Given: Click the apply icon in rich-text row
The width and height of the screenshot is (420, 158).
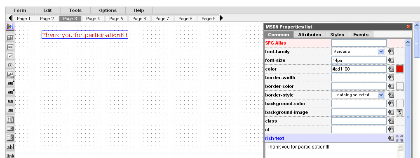Looking at the screenshot, I should coord(391,138).
